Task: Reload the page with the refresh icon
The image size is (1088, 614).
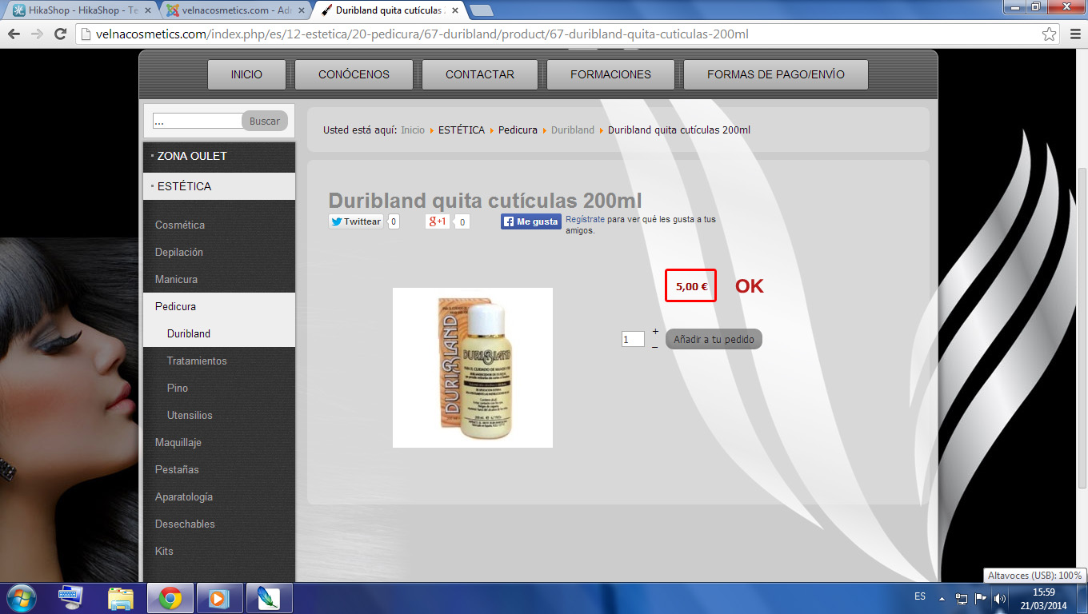Action: point(60,34)
